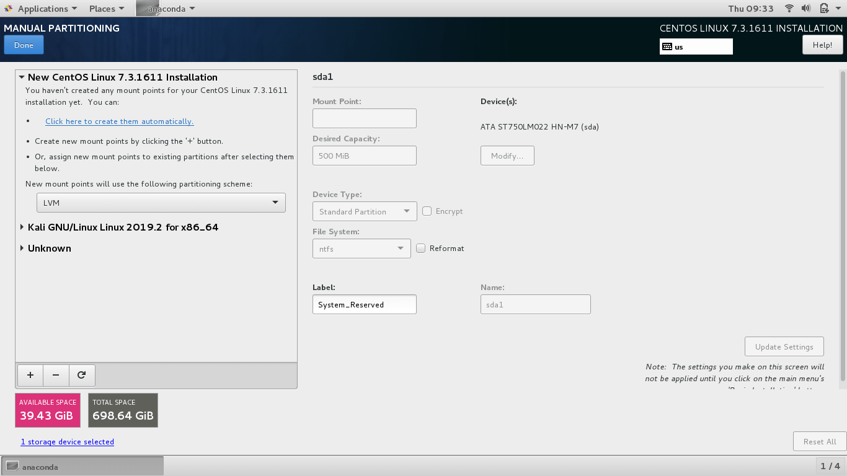Reload storage configuration from disk
Screen dimensions: 847x476
82,375
